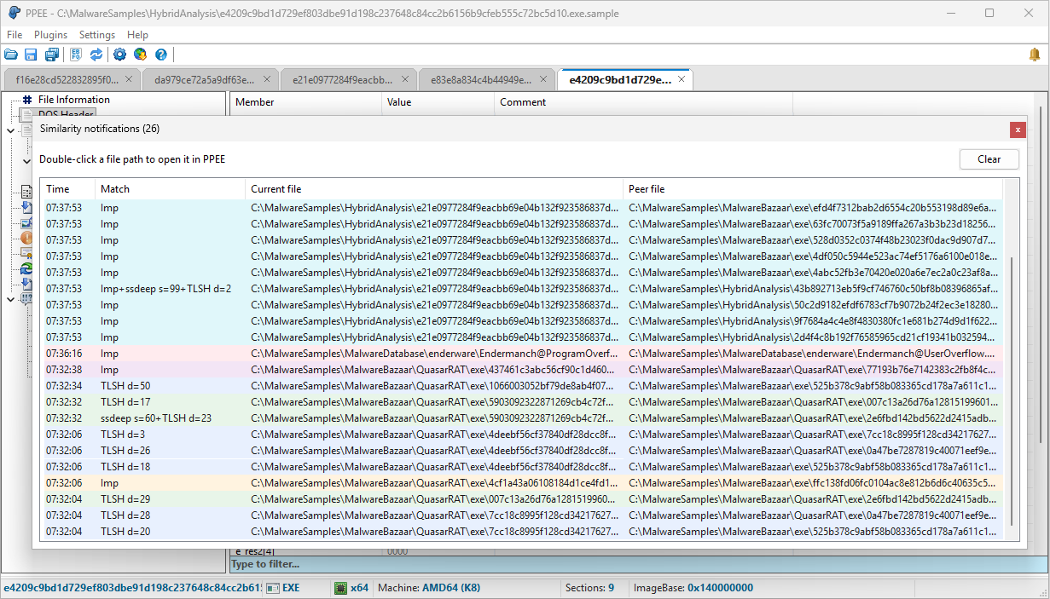Click current file path 437461c3abc56cf90c1d460...
The image size is (1050, 599).
(x=432, y=370)
